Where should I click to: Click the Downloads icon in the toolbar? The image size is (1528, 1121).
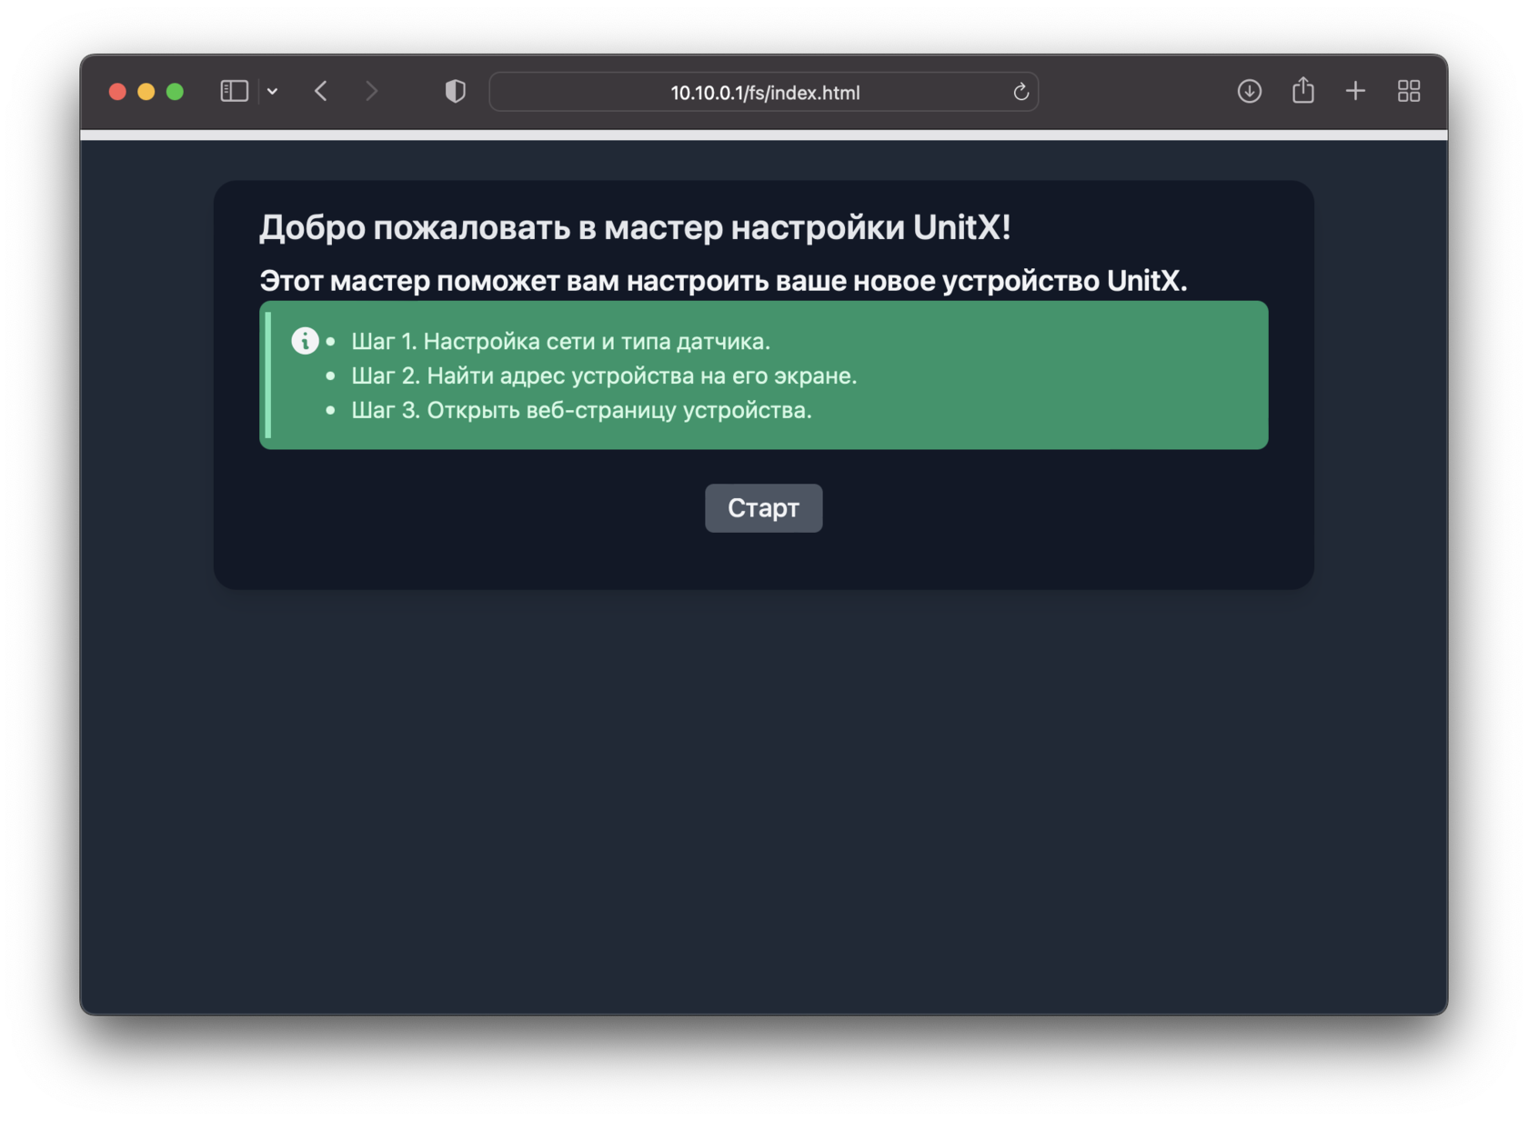tap(1249, 91)
